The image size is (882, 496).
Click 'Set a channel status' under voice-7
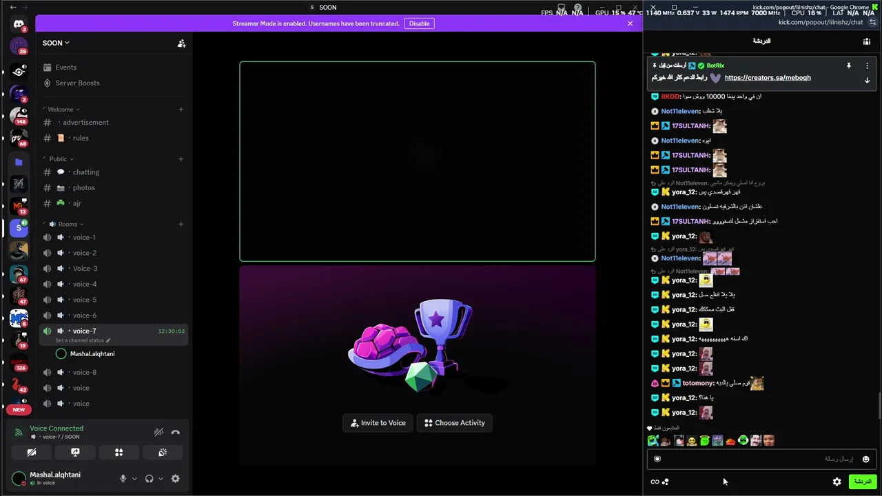pyautogui.click(x=83, y=340)
